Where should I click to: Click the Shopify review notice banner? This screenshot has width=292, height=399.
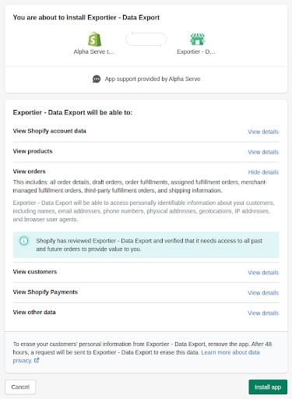tap(146, 245)
